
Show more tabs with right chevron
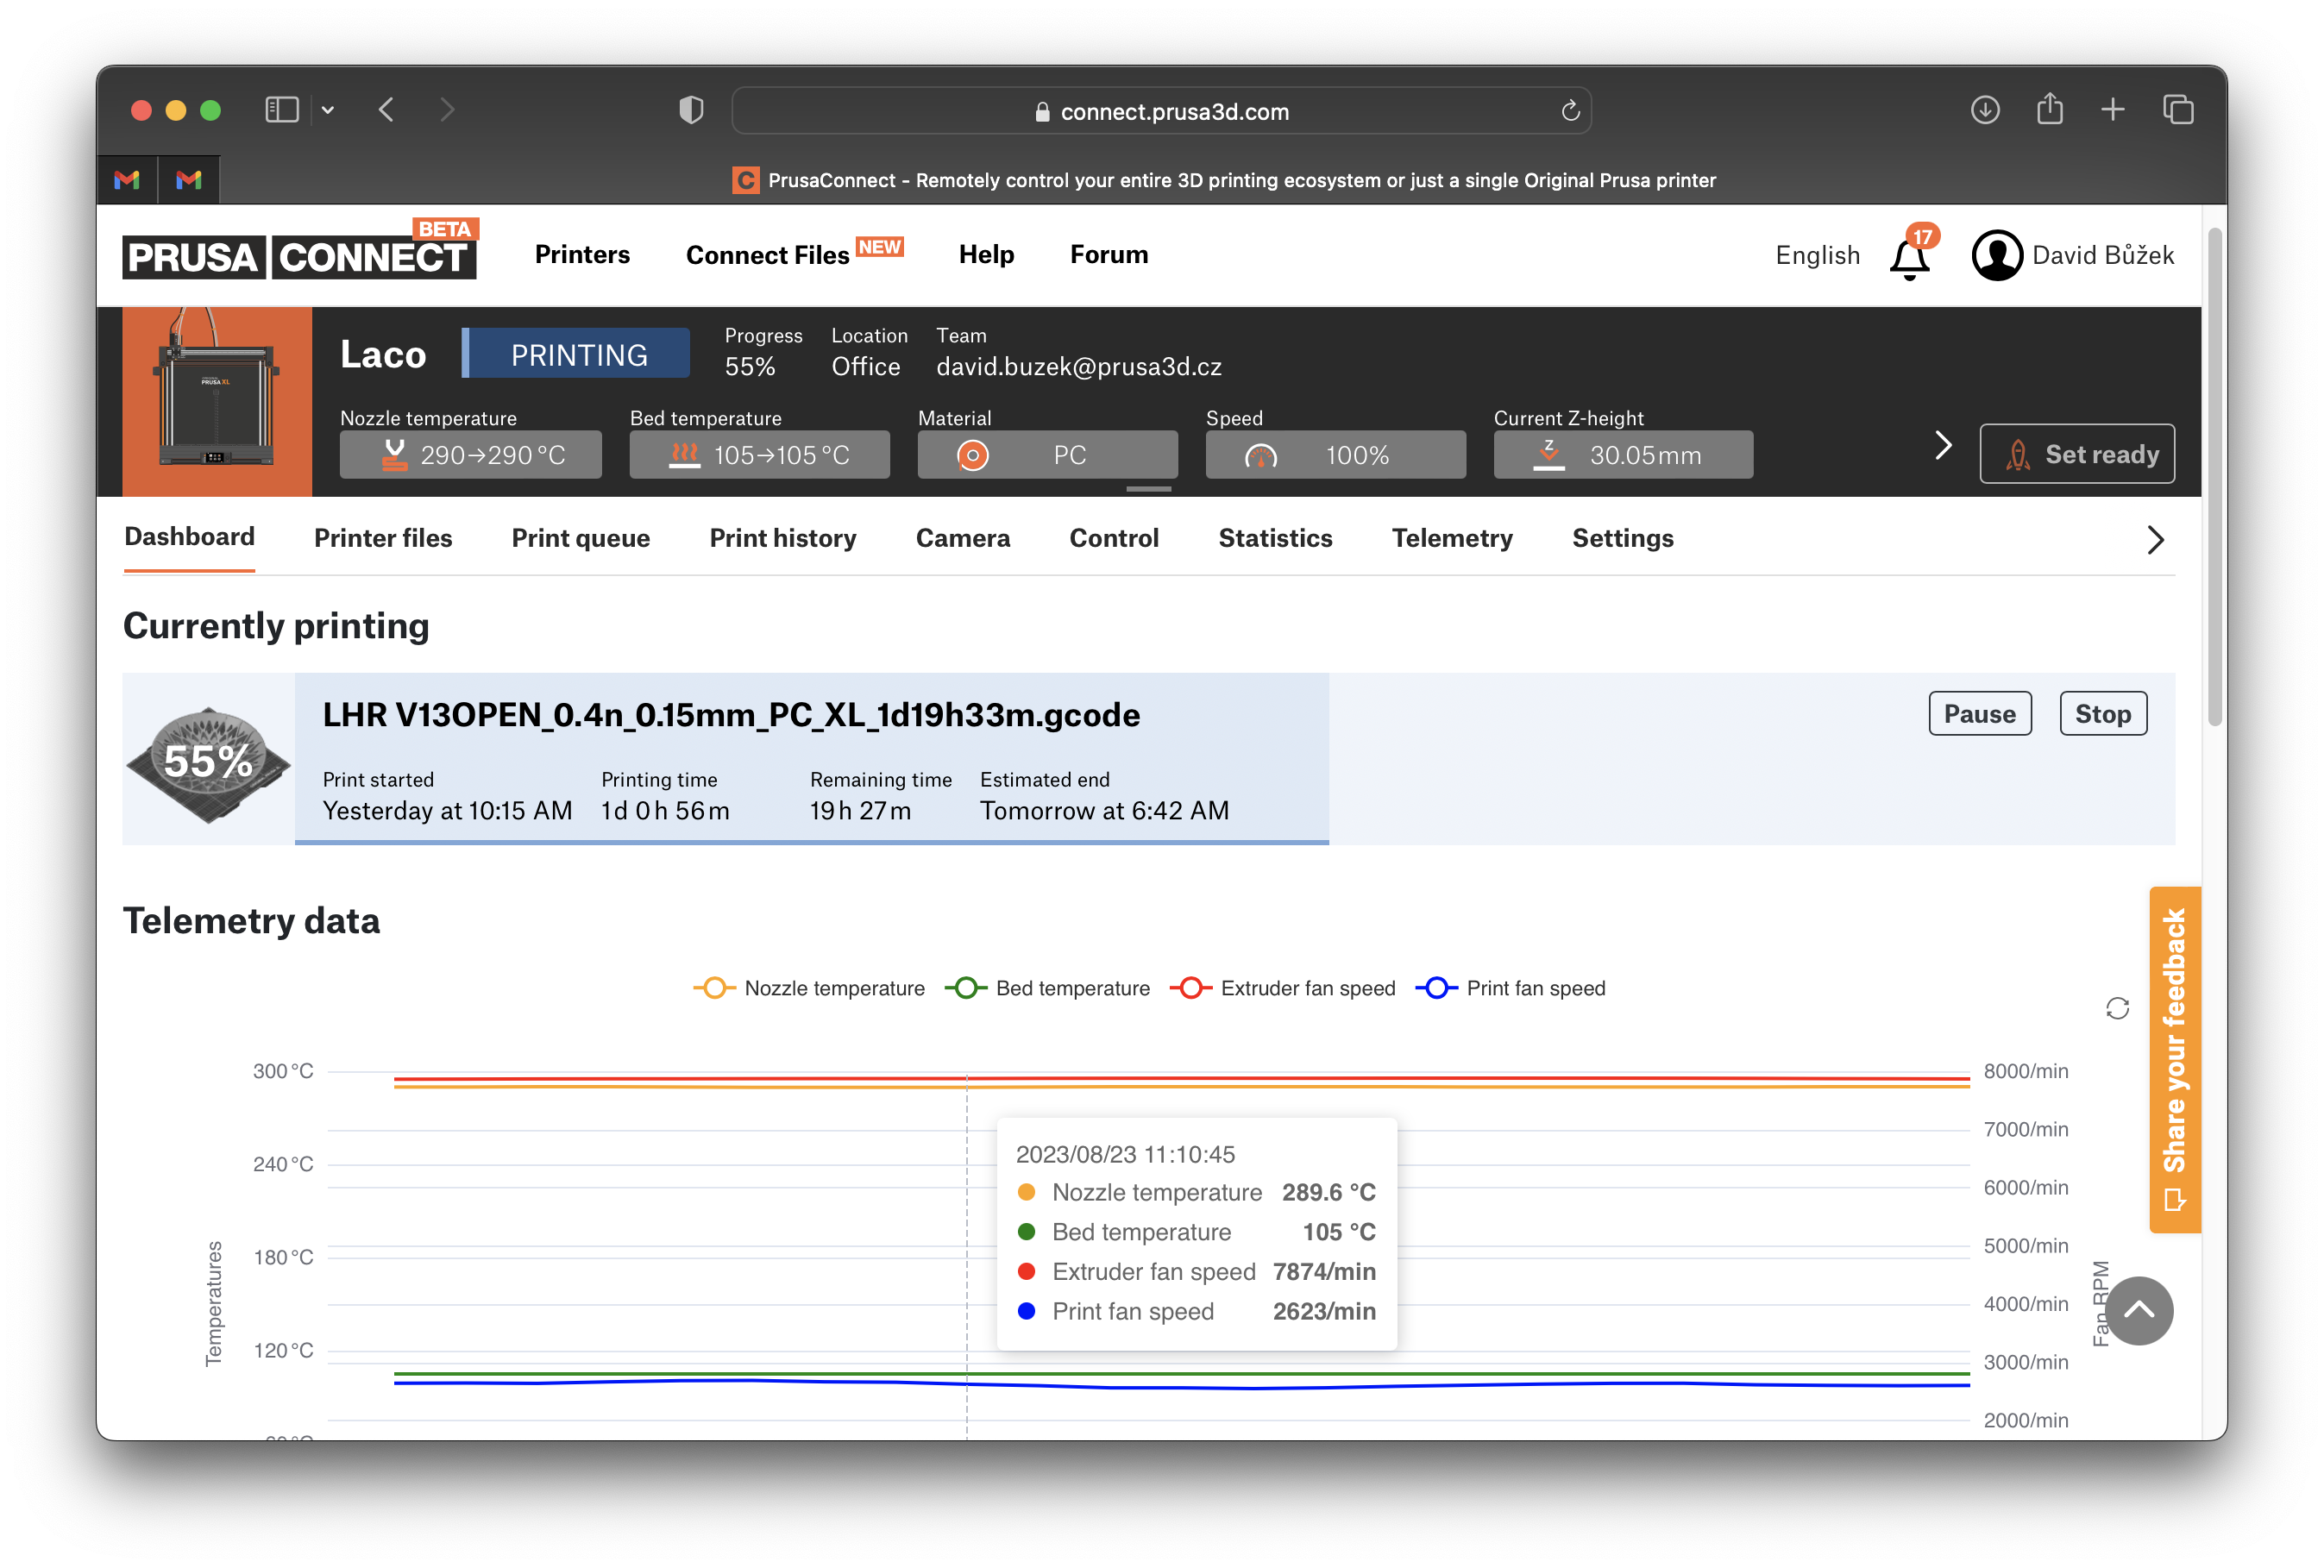click(x=2155, y=540)
